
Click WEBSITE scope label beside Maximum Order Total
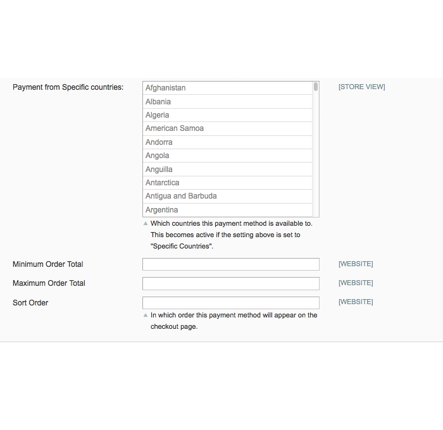point(356,283)
